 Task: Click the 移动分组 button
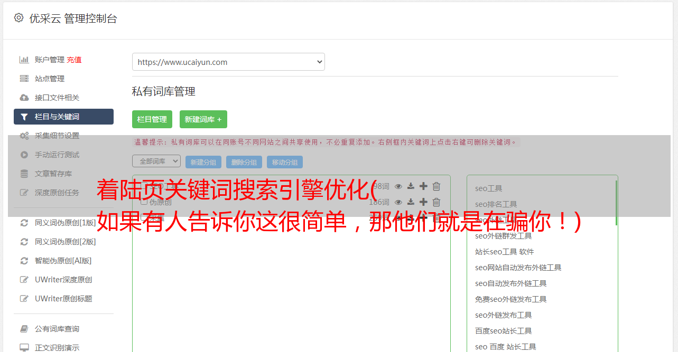point(285,162)
